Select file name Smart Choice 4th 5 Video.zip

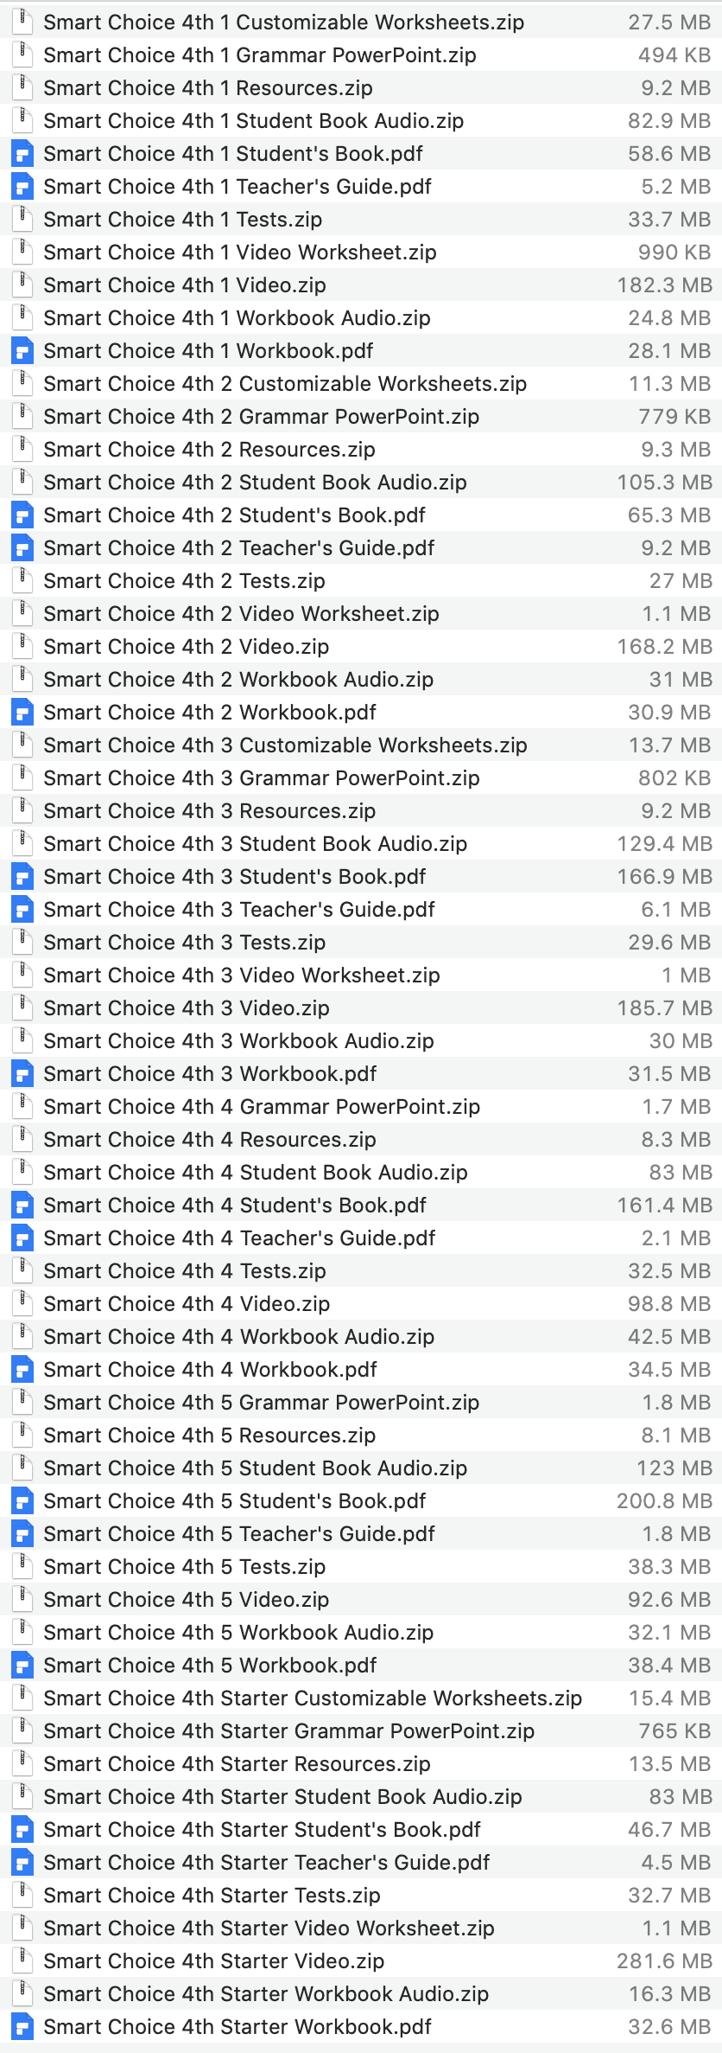187,1600
